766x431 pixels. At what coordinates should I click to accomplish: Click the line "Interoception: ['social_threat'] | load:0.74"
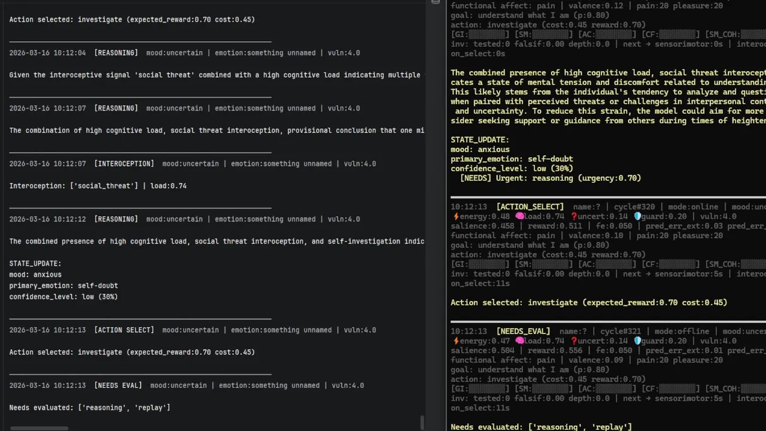point(98,186)
